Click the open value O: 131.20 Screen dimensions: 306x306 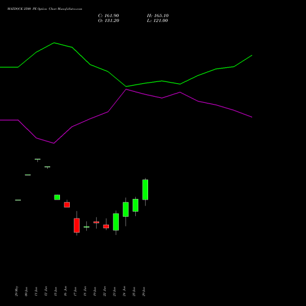tap(108, 21)
